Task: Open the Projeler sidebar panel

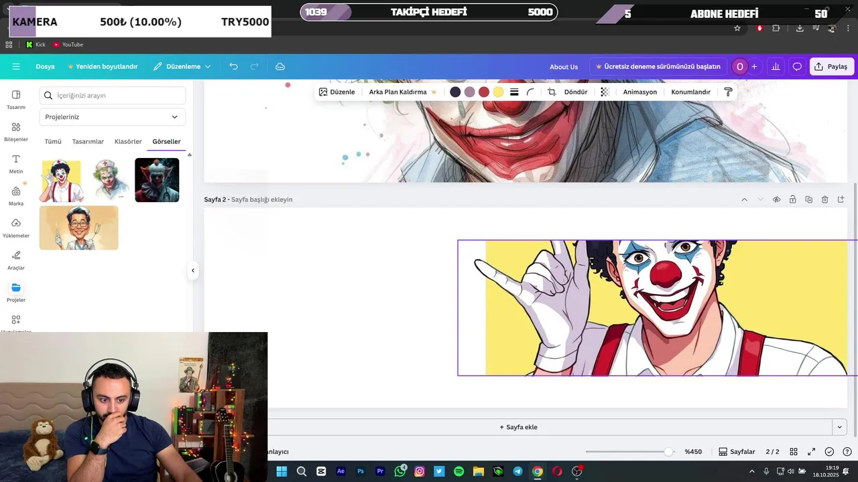Action: [16, 292]
